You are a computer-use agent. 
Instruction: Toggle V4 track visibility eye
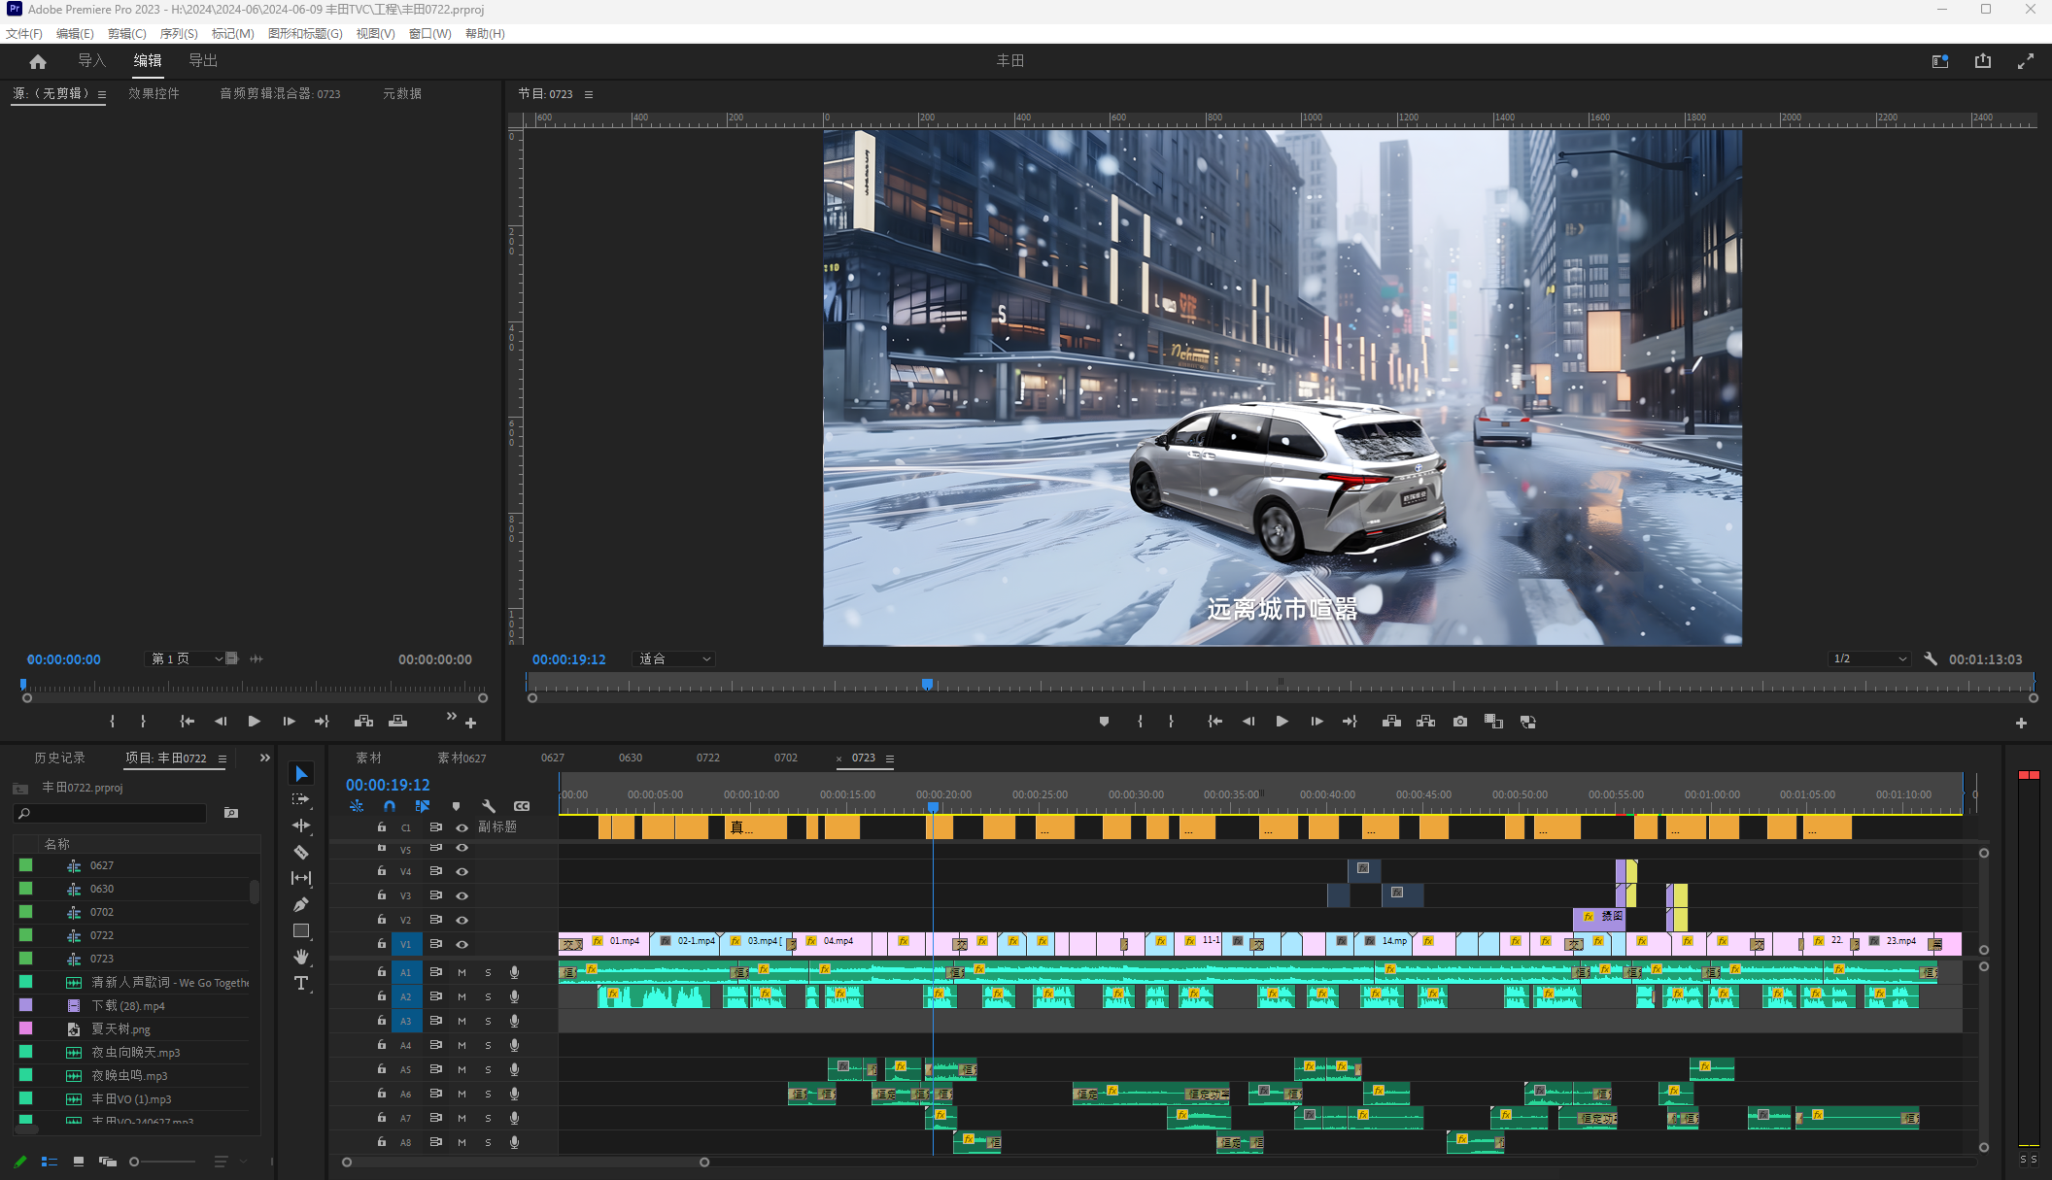[x=462, y=871]
